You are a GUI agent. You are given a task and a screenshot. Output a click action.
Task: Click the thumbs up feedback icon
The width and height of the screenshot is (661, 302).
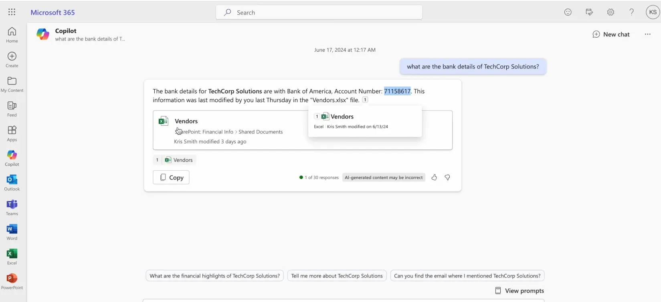(434, 177)
